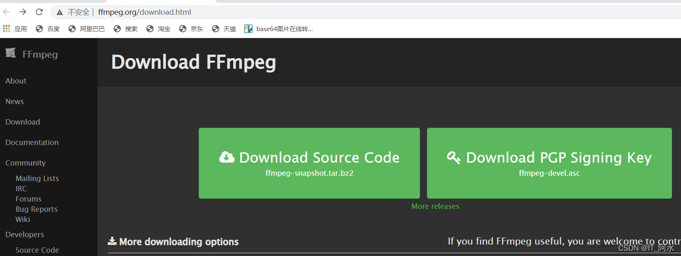
Task: Click the Download FFmpeg page heading
Action: point(194,62)
